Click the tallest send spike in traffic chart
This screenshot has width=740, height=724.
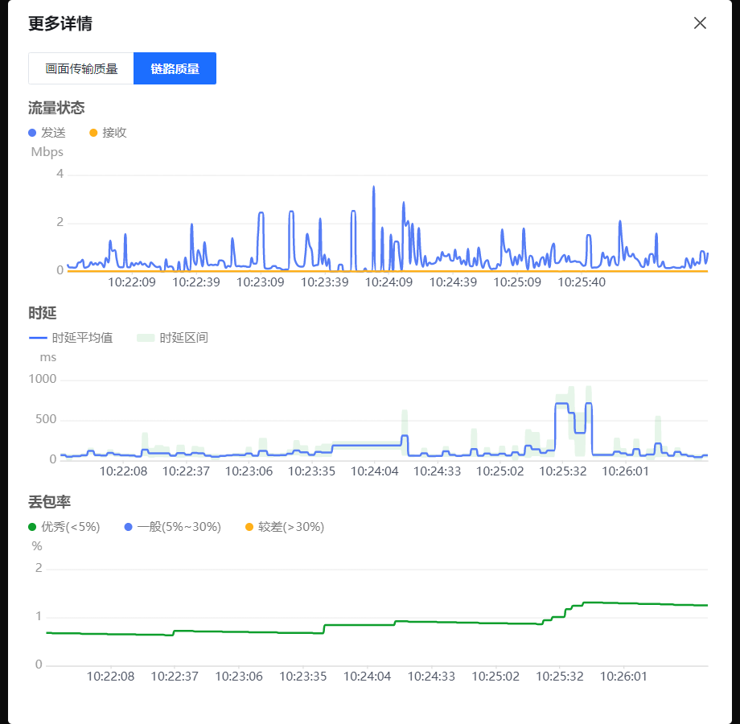pyautogui.click(x=373, y=188)
